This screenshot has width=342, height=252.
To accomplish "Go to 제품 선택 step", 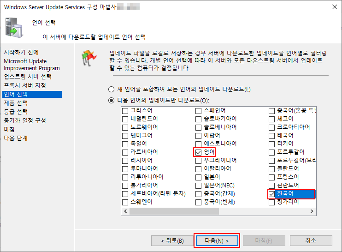I will [x=16, y=103].
